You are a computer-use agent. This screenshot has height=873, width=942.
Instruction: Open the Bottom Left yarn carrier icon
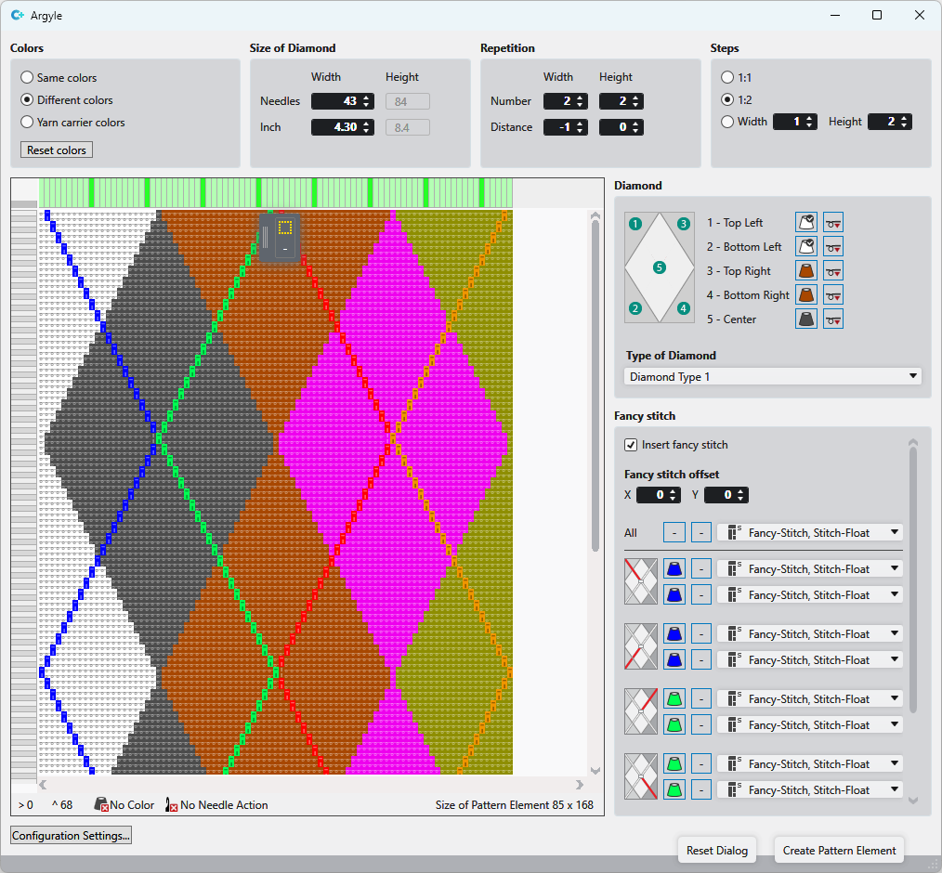(x=833, y=247)
